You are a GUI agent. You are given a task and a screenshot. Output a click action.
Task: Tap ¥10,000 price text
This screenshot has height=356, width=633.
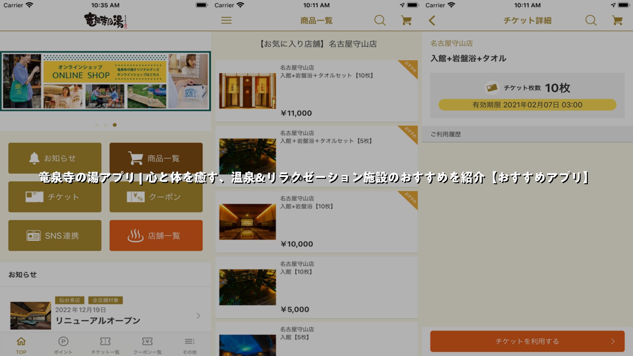[x=297, y=244]
